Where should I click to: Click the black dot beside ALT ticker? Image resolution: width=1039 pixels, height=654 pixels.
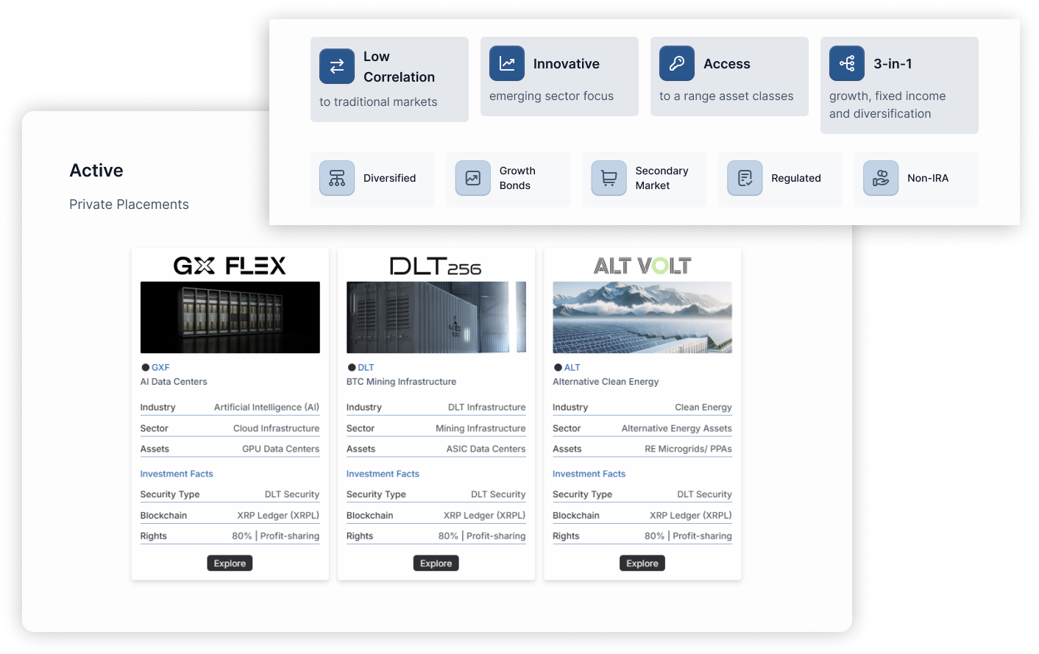click(558, 368)
